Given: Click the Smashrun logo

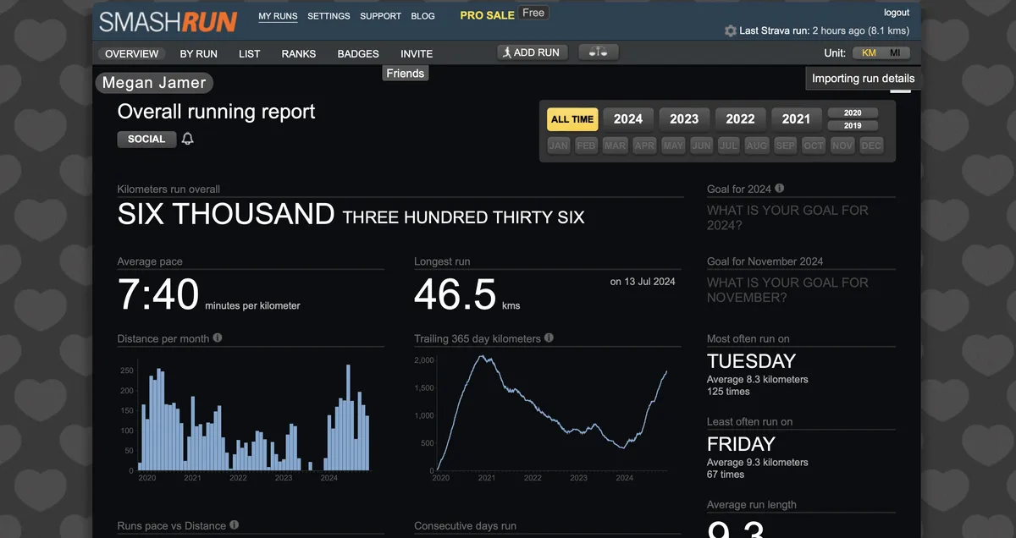Looking at the screenshot, I should click(168, 21).
